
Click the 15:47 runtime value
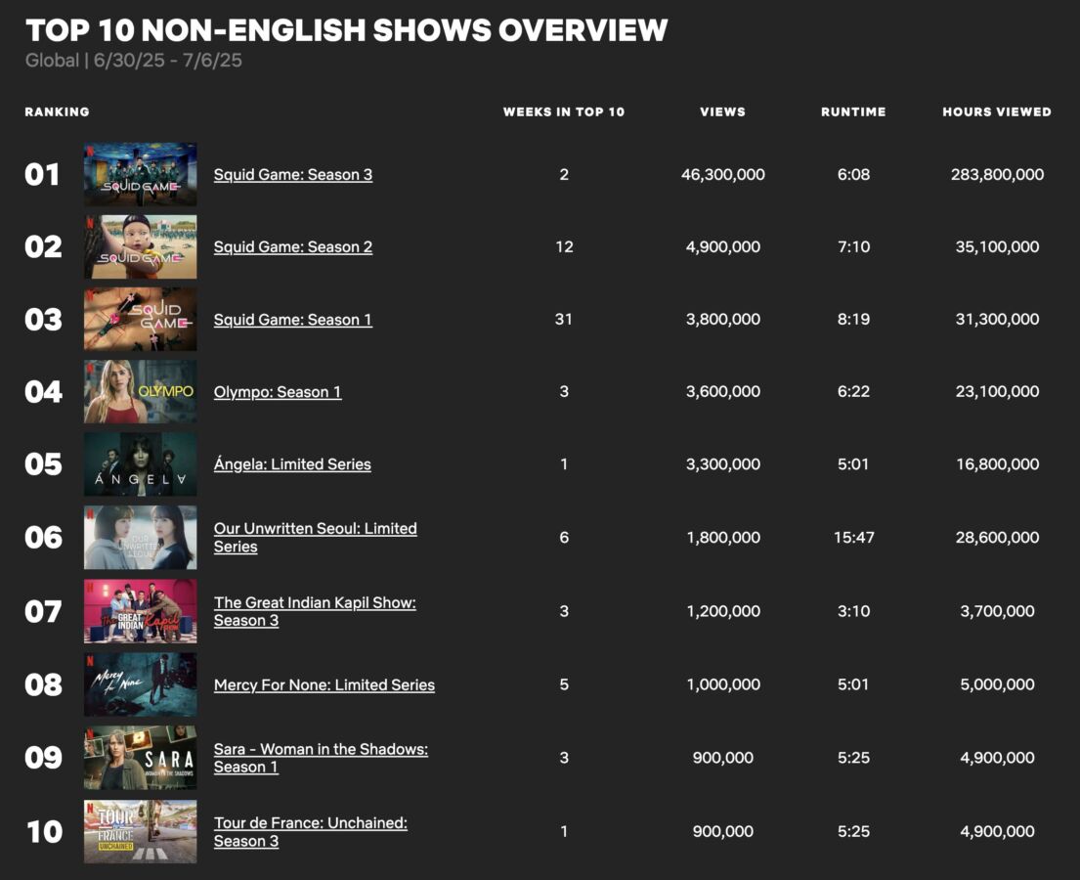(854, 538)
